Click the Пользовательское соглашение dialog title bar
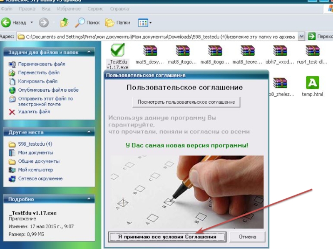Image resolution: width=333 pixels, height=249 pixels. coord(186,76)
